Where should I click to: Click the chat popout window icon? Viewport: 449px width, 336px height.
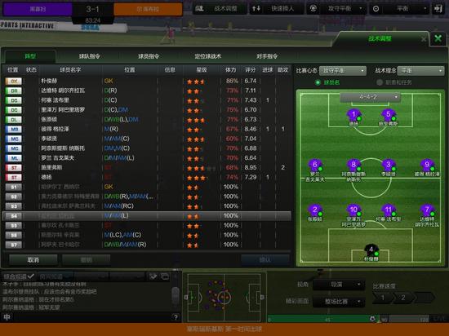(165, 276)
